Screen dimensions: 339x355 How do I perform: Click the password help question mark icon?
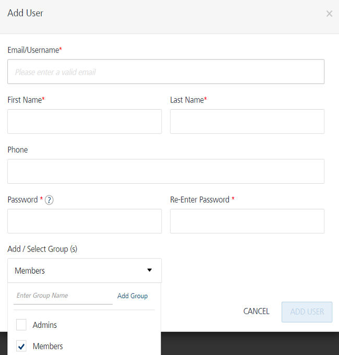click(49, 200)
